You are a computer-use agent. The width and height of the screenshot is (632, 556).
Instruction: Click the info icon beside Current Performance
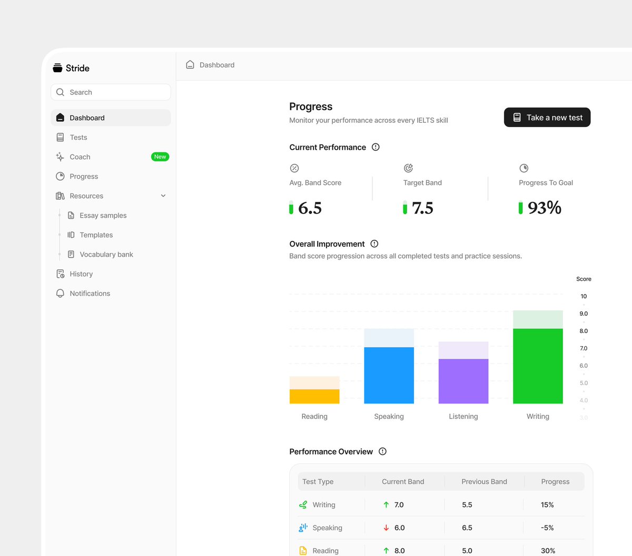pos(376,147)
